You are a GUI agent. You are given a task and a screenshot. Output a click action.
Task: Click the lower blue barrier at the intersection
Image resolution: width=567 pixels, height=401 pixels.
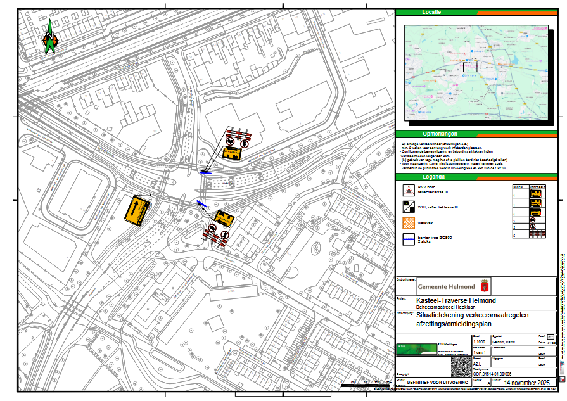[201, 203]
